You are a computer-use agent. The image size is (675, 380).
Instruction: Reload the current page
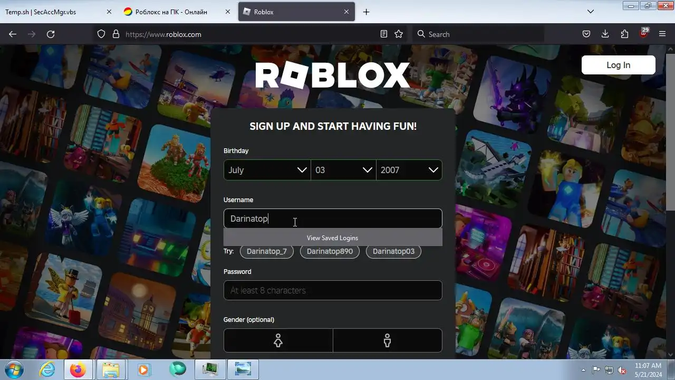coord(51,34)
